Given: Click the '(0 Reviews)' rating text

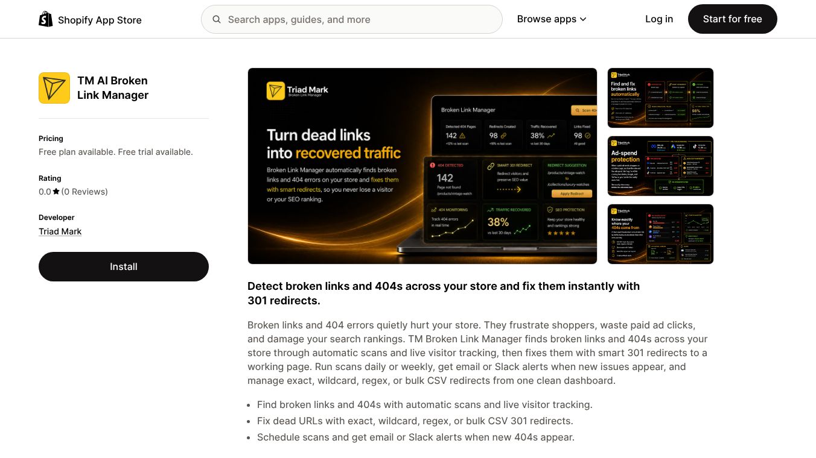Looking at the screenshot, I should [84, 192].
